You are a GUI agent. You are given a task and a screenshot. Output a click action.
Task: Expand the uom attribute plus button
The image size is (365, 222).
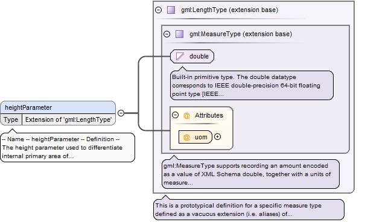point(217,137)
